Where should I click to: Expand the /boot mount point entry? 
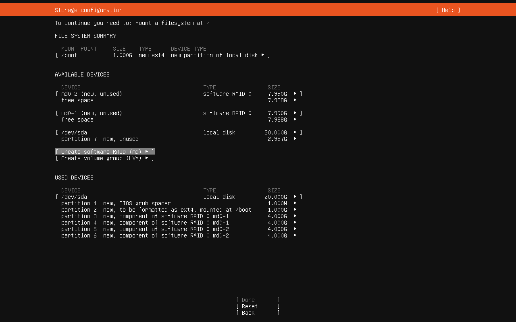(x=162, y=55)
